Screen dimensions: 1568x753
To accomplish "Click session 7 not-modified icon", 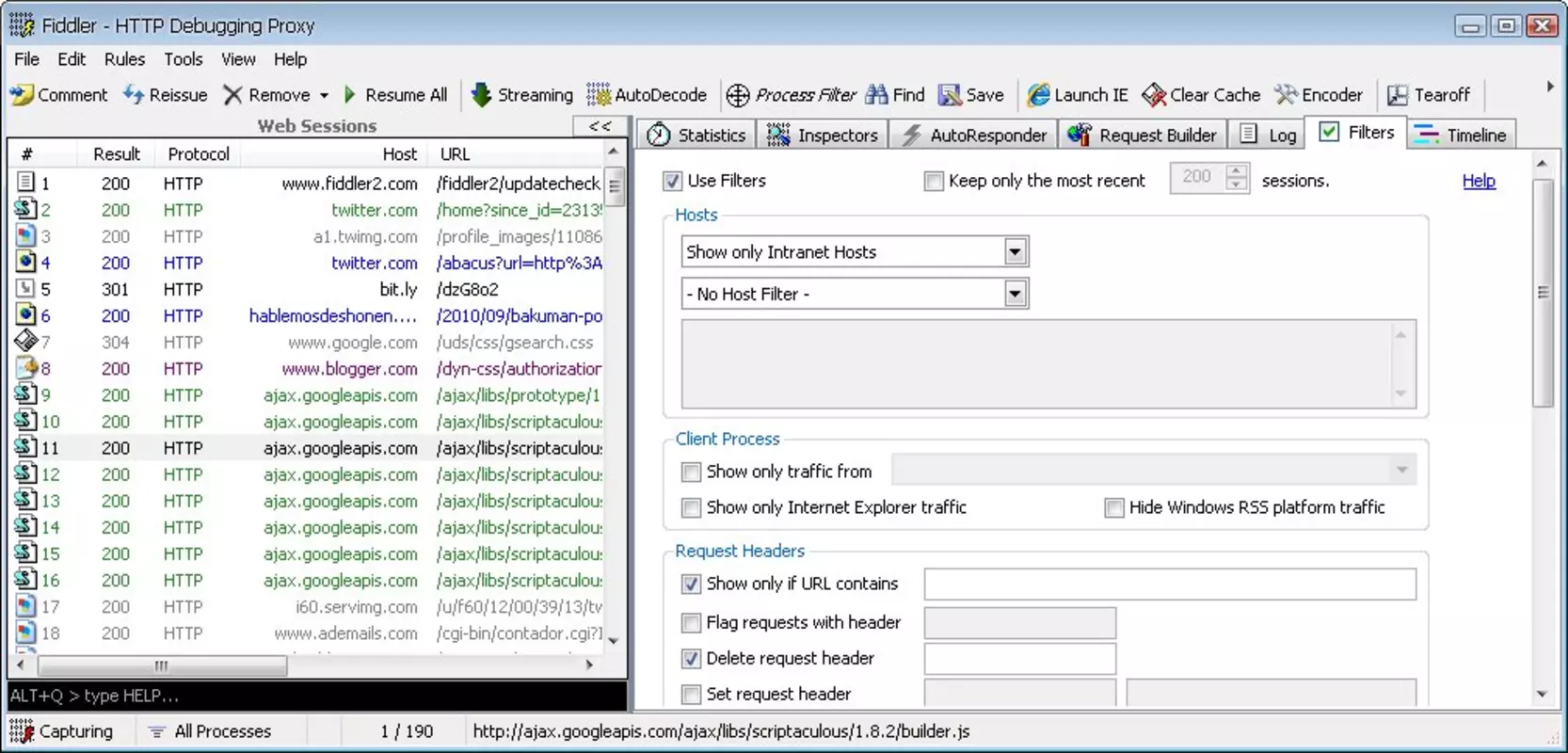I will [x=26, y=342].
